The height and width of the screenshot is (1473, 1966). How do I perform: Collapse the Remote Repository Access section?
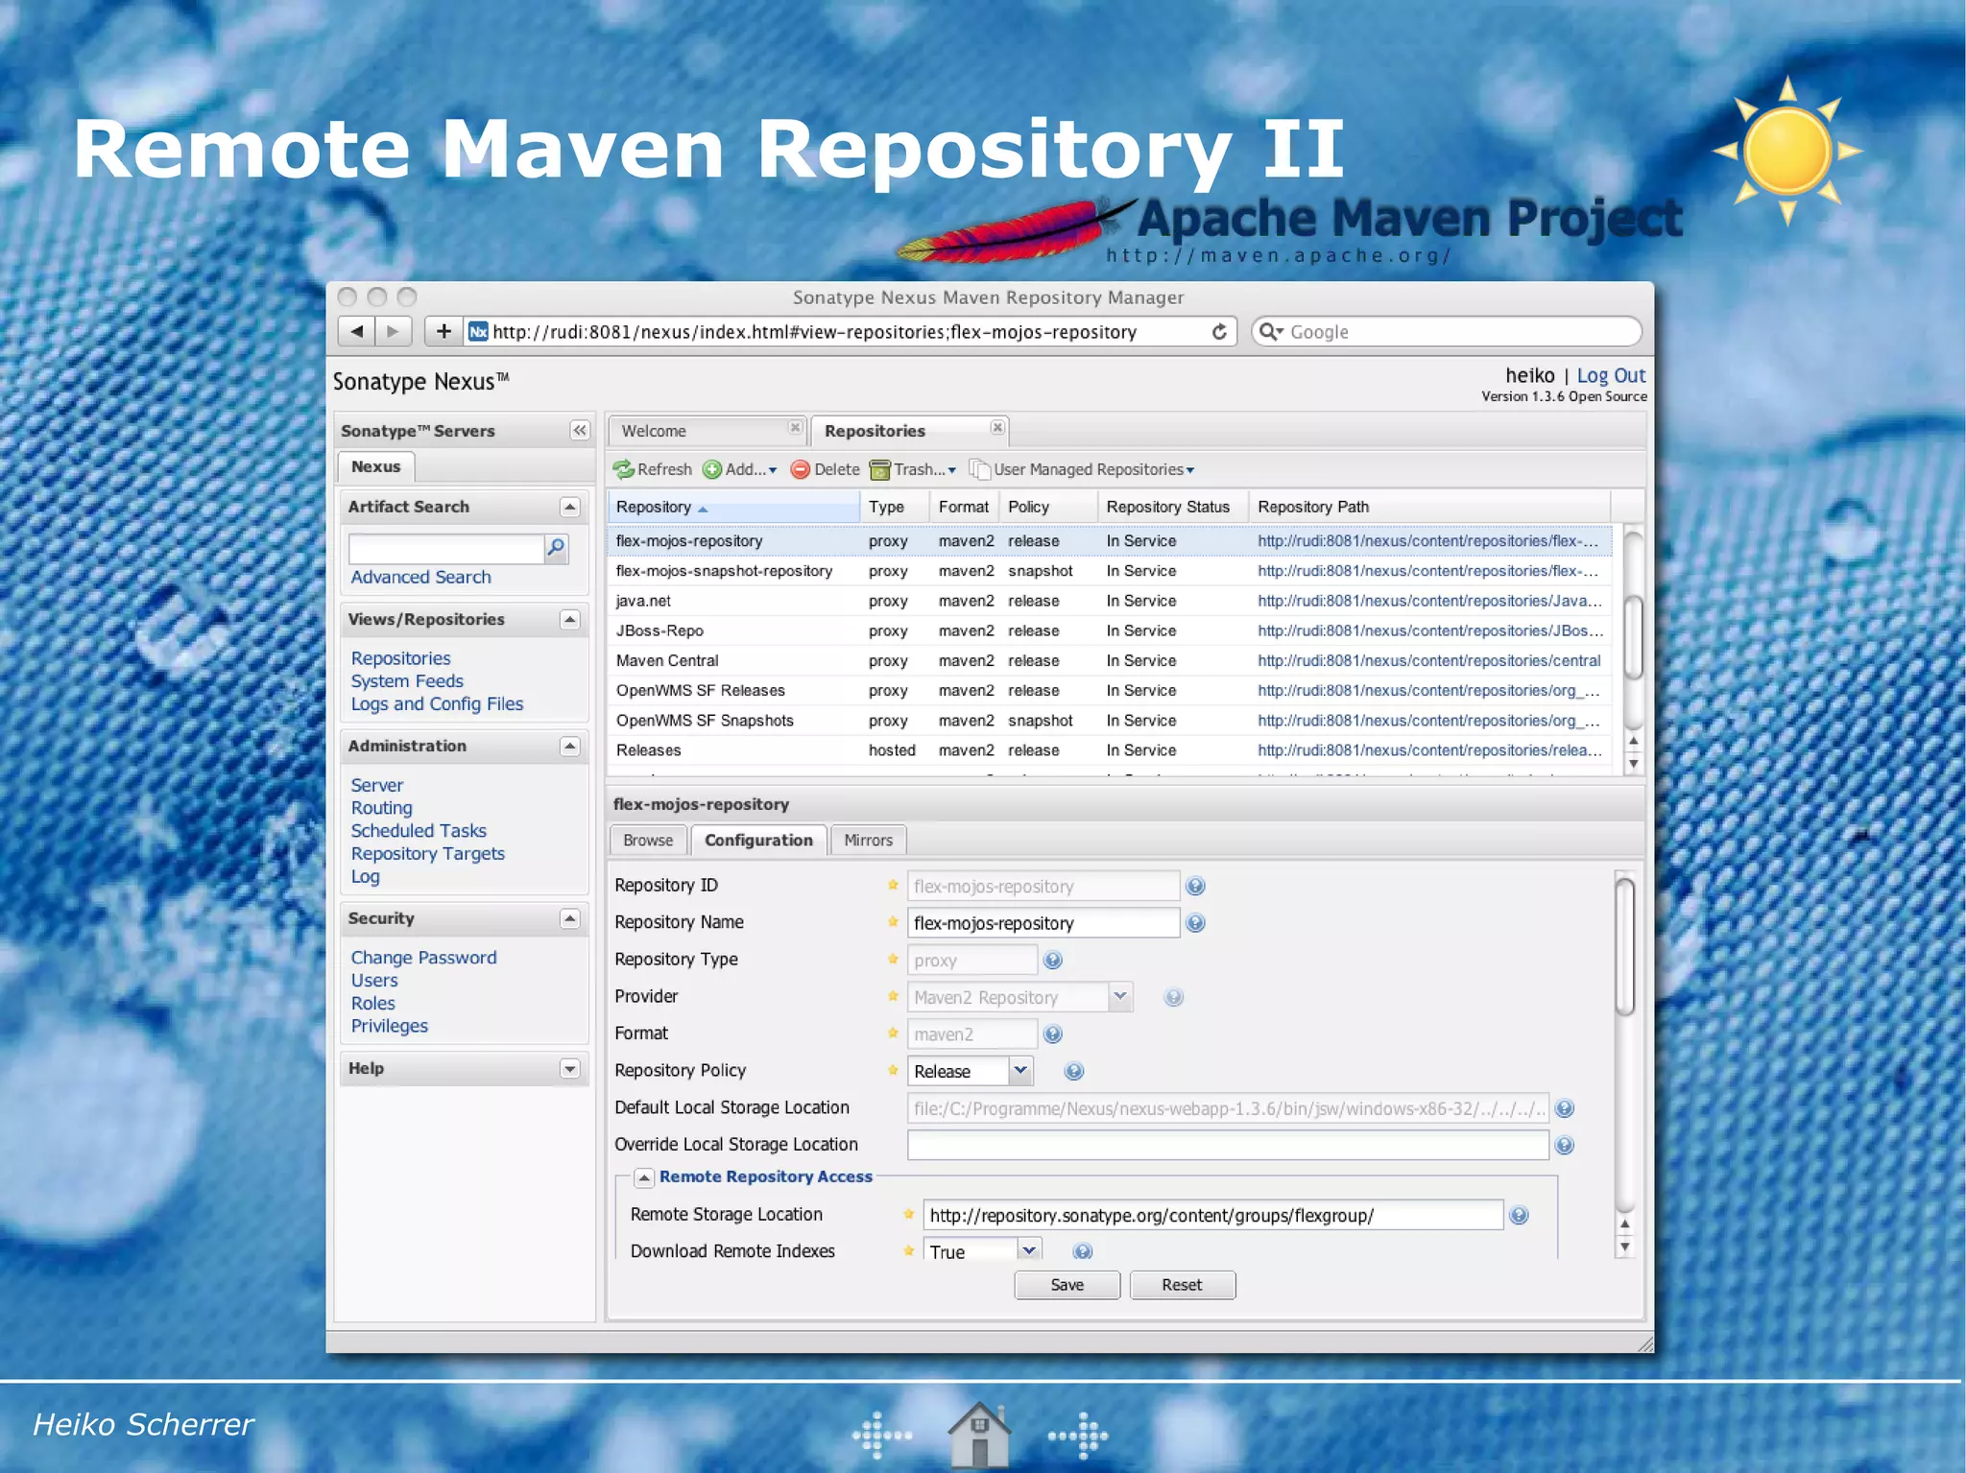tap(644, 1177)
